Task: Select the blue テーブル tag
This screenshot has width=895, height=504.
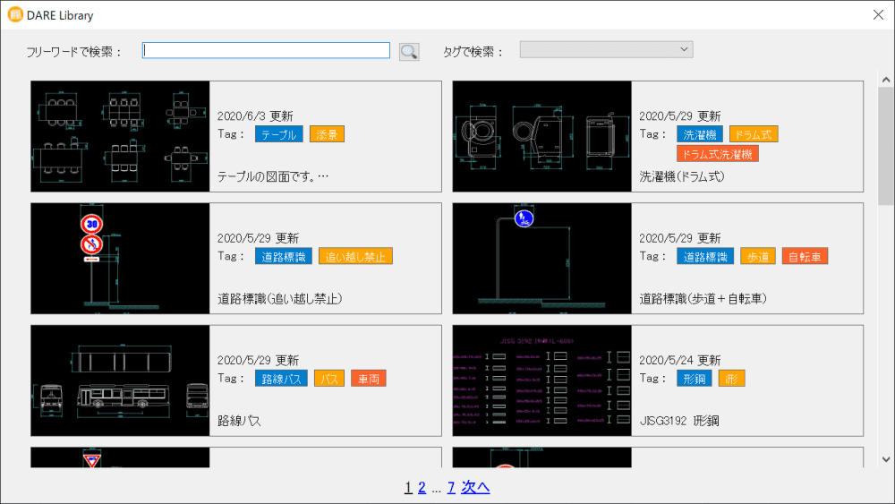Action: point(279,134)
